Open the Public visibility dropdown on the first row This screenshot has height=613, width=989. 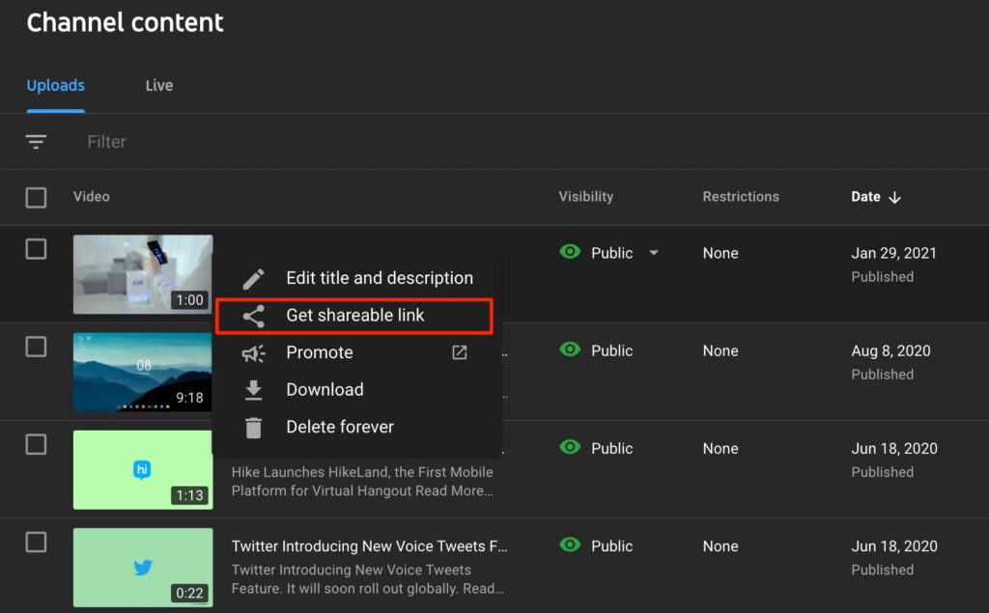coord(654,253)
